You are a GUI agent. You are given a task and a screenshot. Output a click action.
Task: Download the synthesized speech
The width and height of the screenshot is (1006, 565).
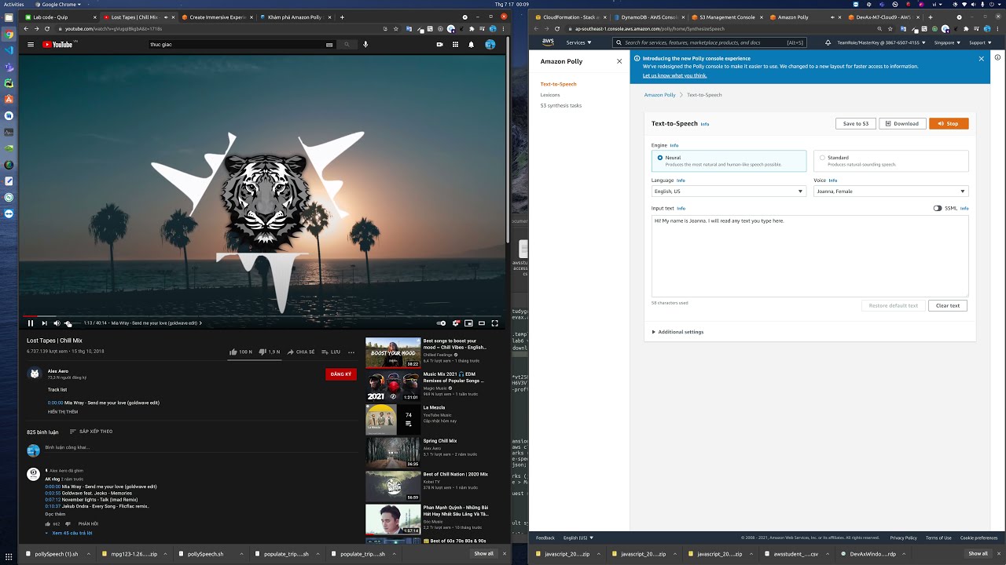click(902, 123)
